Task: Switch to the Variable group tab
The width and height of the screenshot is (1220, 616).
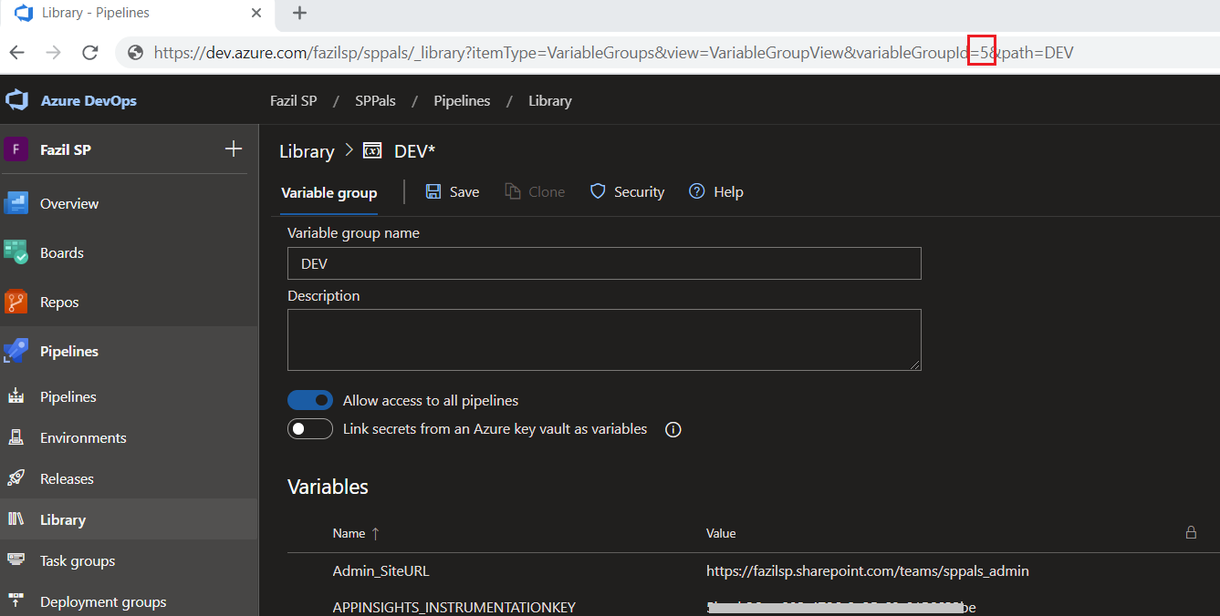Action: [328, 192]
